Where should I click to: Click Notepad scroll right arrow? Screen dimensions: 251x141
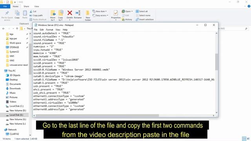[x=213, y=116]
